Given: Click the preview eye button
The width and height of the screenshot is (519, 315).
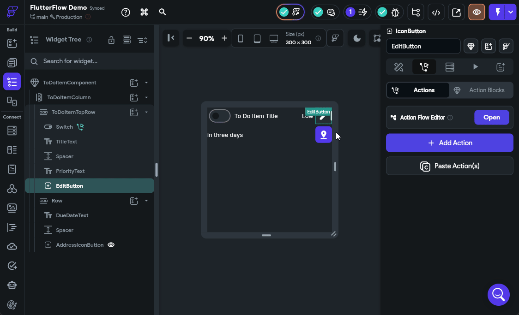Looking at the screenshot, I should point(477,12).
